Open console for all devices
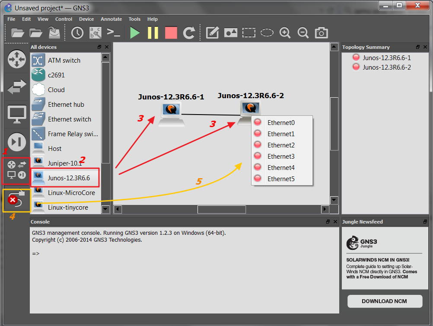Screen dimensions: 433x326 [x=114, y=32]
